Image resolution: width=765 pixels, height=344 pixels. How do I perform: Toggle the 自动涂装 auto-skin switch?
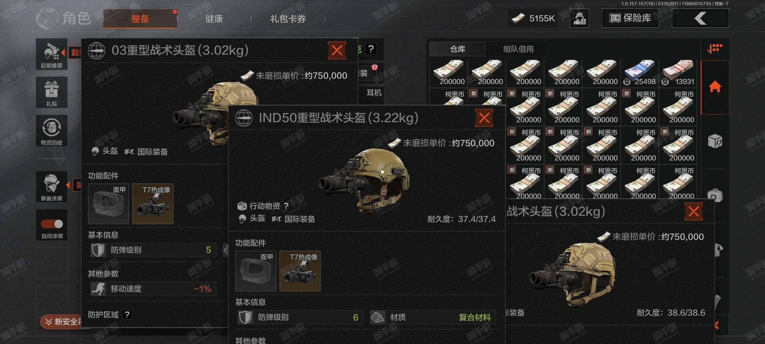tap(52, 224)
